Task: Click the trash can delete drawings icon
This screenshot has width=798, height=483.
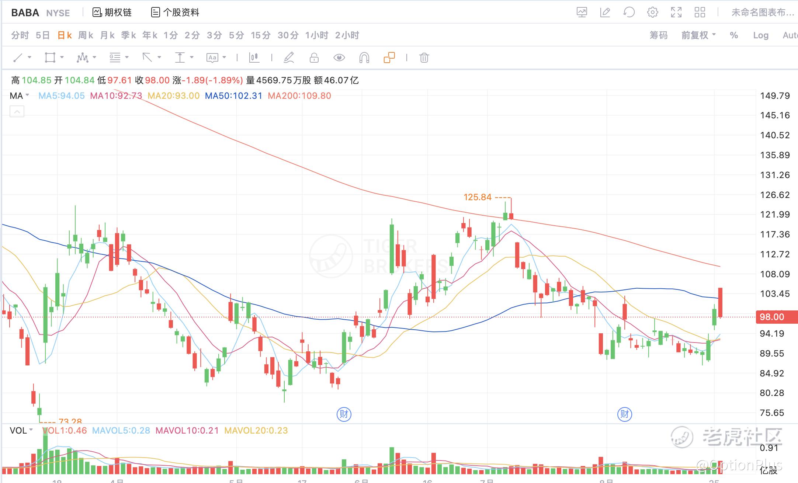Action: pos(424,58)
